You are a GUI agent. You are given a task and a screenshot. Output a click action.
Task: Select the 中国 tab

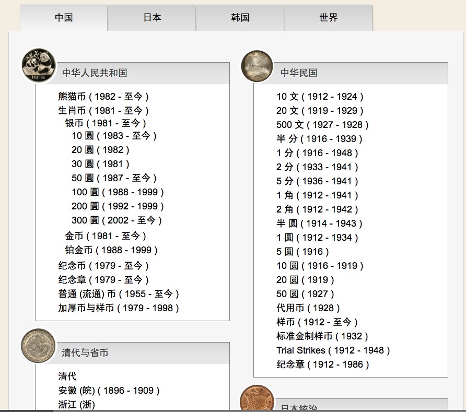click(64, 18)
